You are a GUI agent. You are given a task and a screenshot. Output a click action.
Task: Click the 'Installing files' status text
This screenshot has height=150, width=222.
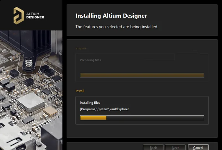(x=90, y=103)
